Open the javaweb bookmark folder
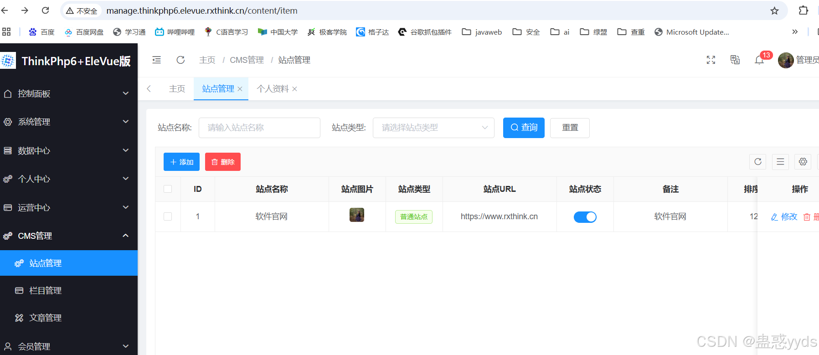819x355 pixels. coord(482,32)
